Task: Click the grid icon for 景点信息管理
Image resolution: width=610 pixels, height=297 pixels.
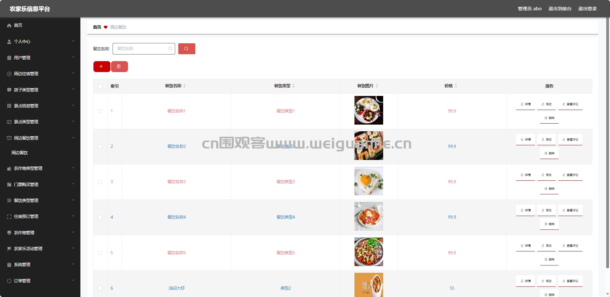Action: point(9,106)
